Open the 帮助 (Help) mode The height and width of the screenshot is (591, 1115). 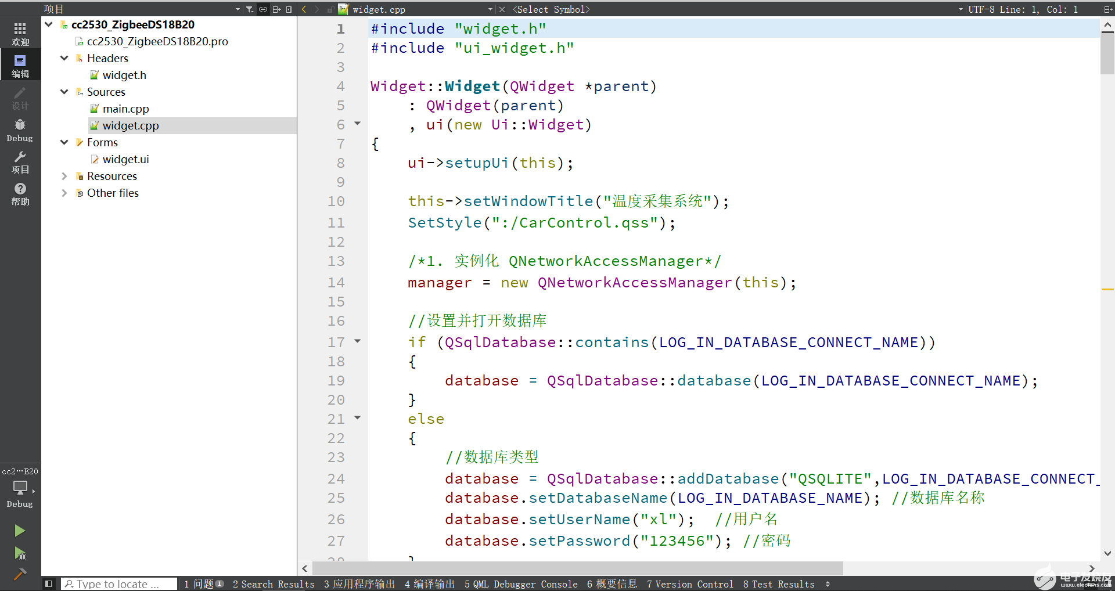(20, 194)
